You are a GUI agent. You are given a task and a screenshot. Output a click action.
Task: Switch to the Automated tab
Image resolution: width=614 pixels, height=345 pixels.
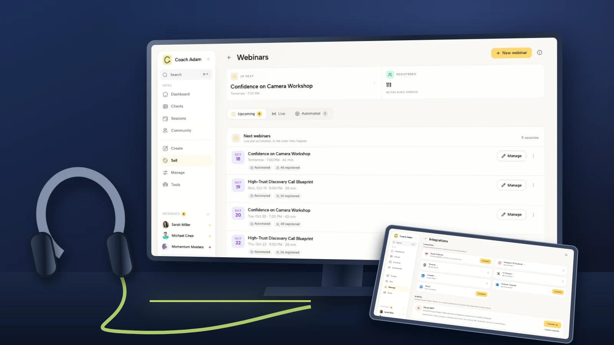(x=311, y=114)
